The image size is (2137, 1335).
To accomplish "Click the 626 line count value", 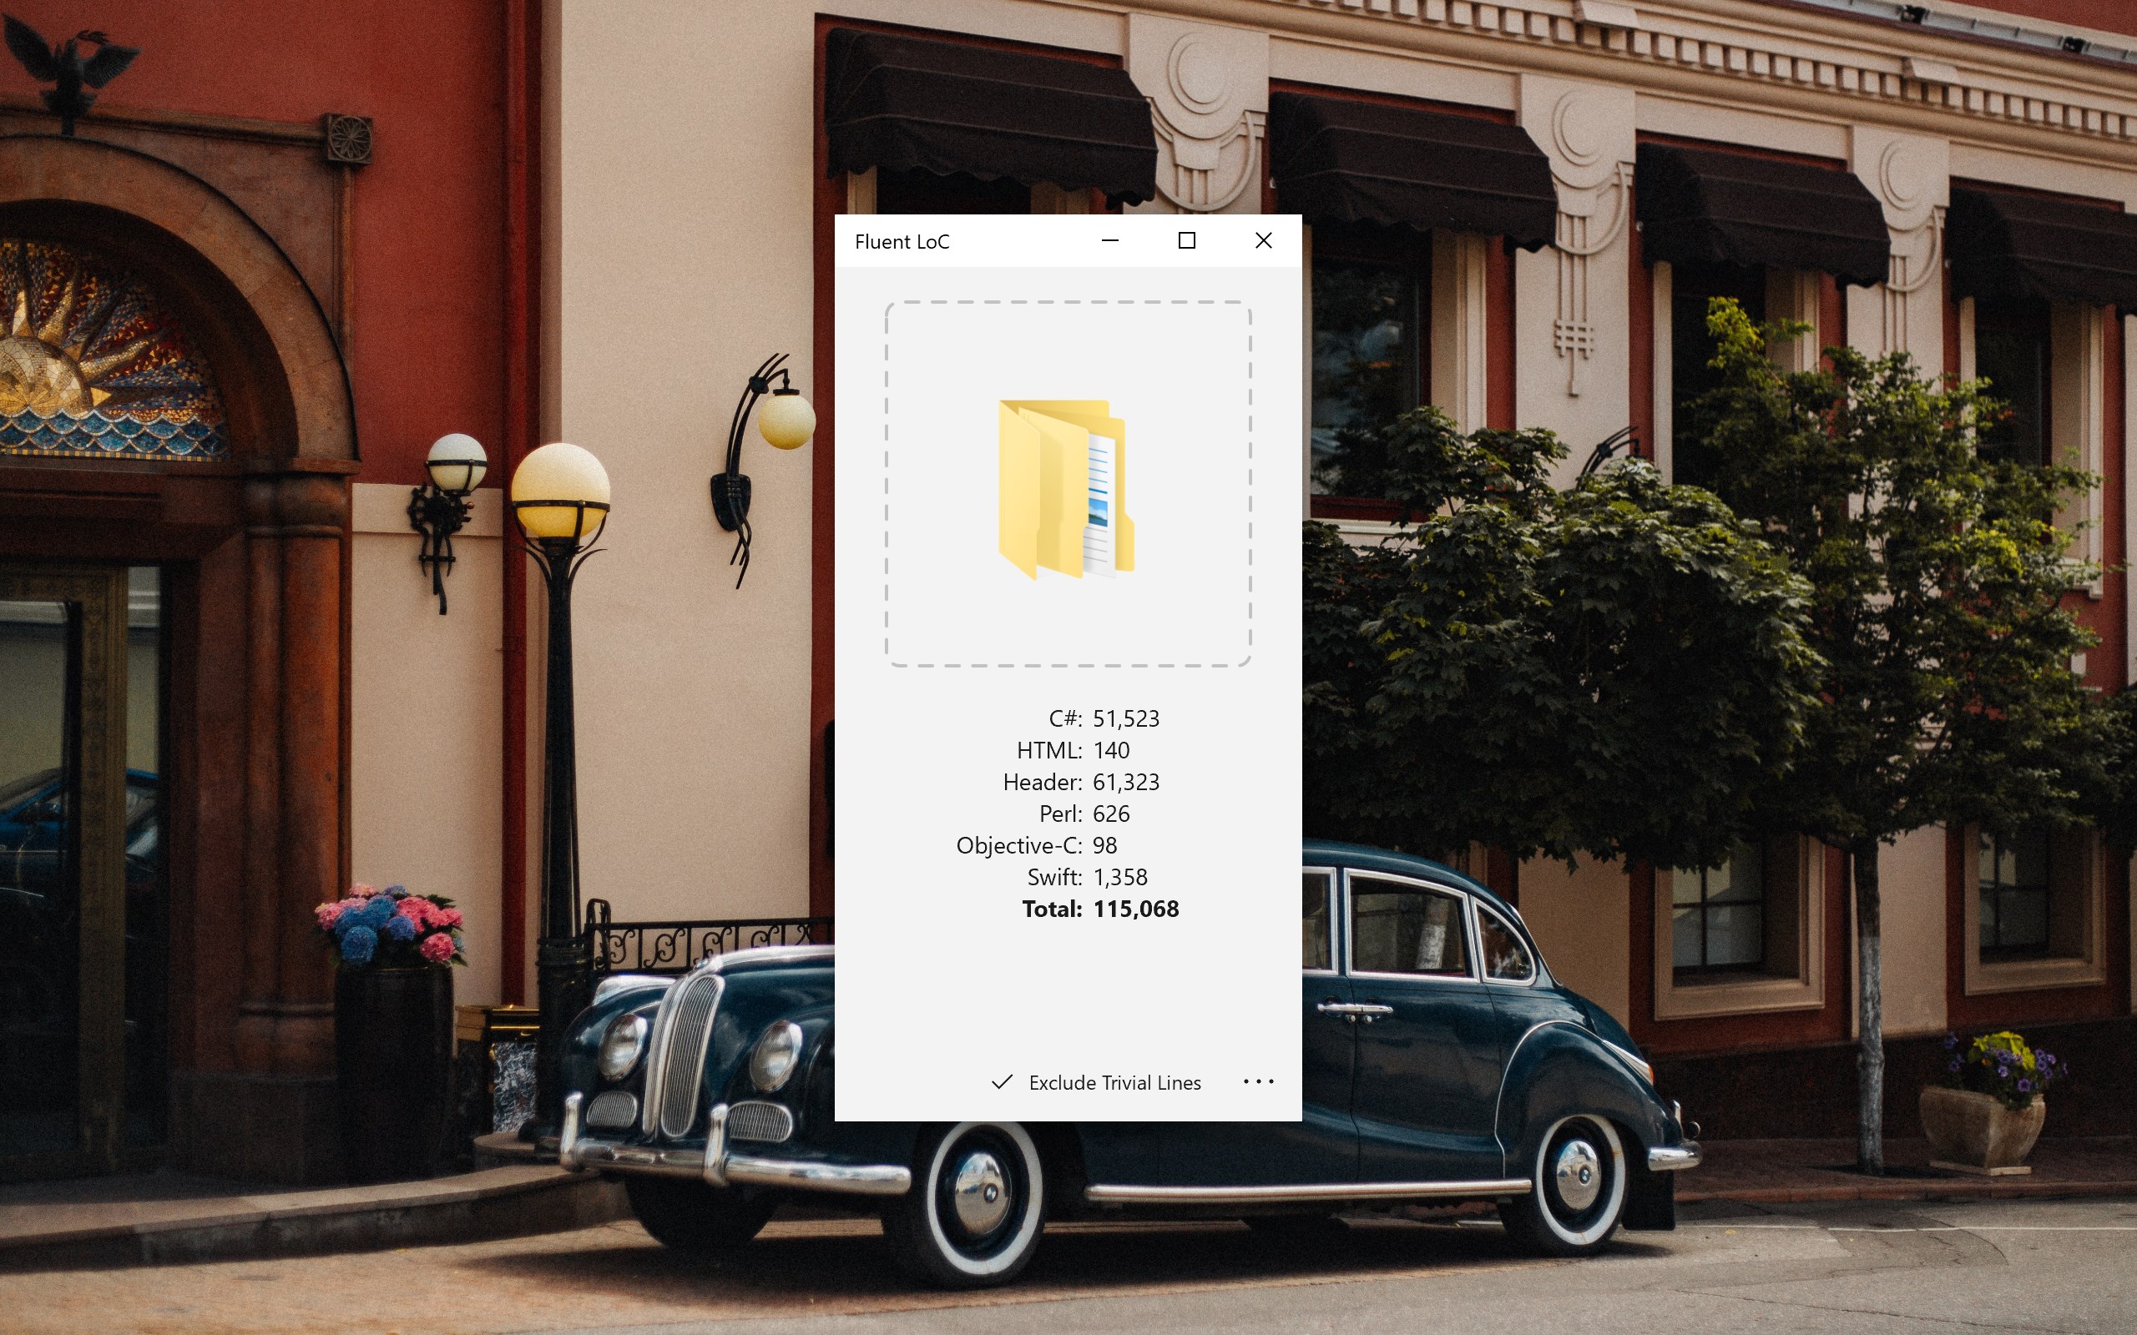I will pos(1111,814).
